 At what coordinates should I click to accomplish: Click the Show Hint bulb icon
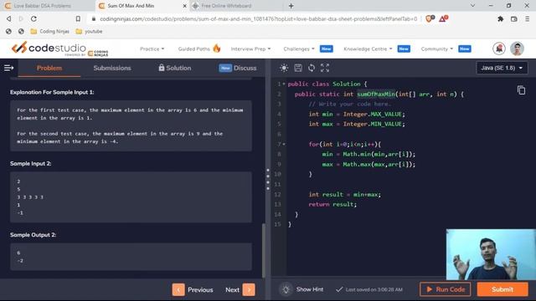286,289
